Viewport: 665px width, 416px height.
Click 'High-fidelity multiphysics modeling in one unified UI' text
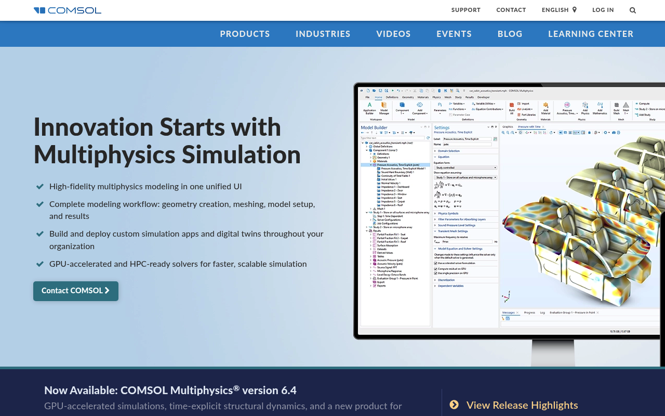145,186
